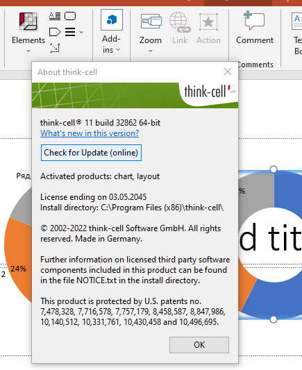Insert a think-cell text box element

click(x=55, y=16)
